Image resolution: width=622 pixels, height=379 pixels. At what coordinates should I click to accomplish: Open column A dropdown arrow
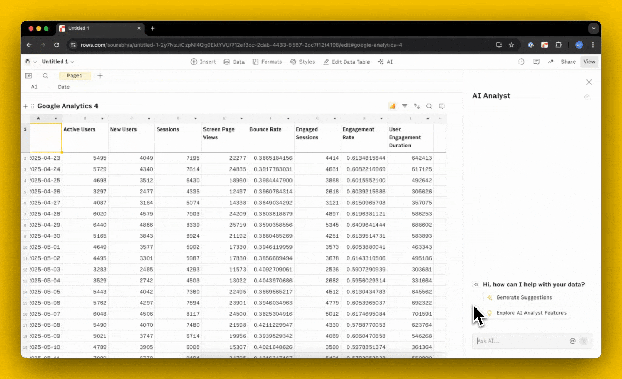pyautogui.click(x=56, y=119)
